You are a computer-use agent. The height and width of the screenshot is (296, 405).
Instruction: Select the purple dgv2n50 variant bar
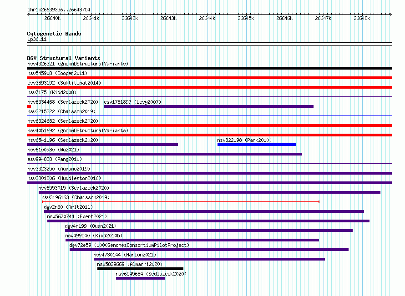pyautogui.click(x=204, y=211)
